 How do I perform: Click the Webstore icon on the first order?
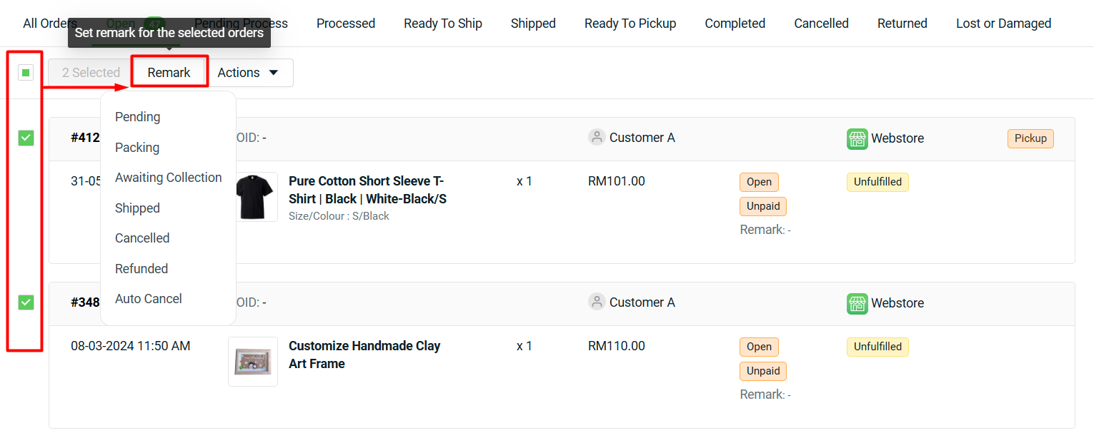[857, 138]
